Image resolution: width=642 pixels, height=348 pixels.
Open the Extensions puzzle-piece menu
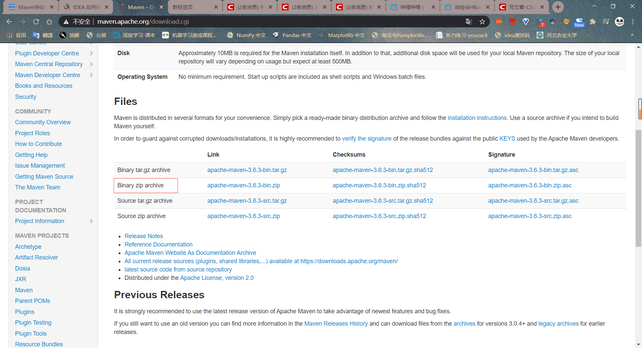[x=593, y=22]
